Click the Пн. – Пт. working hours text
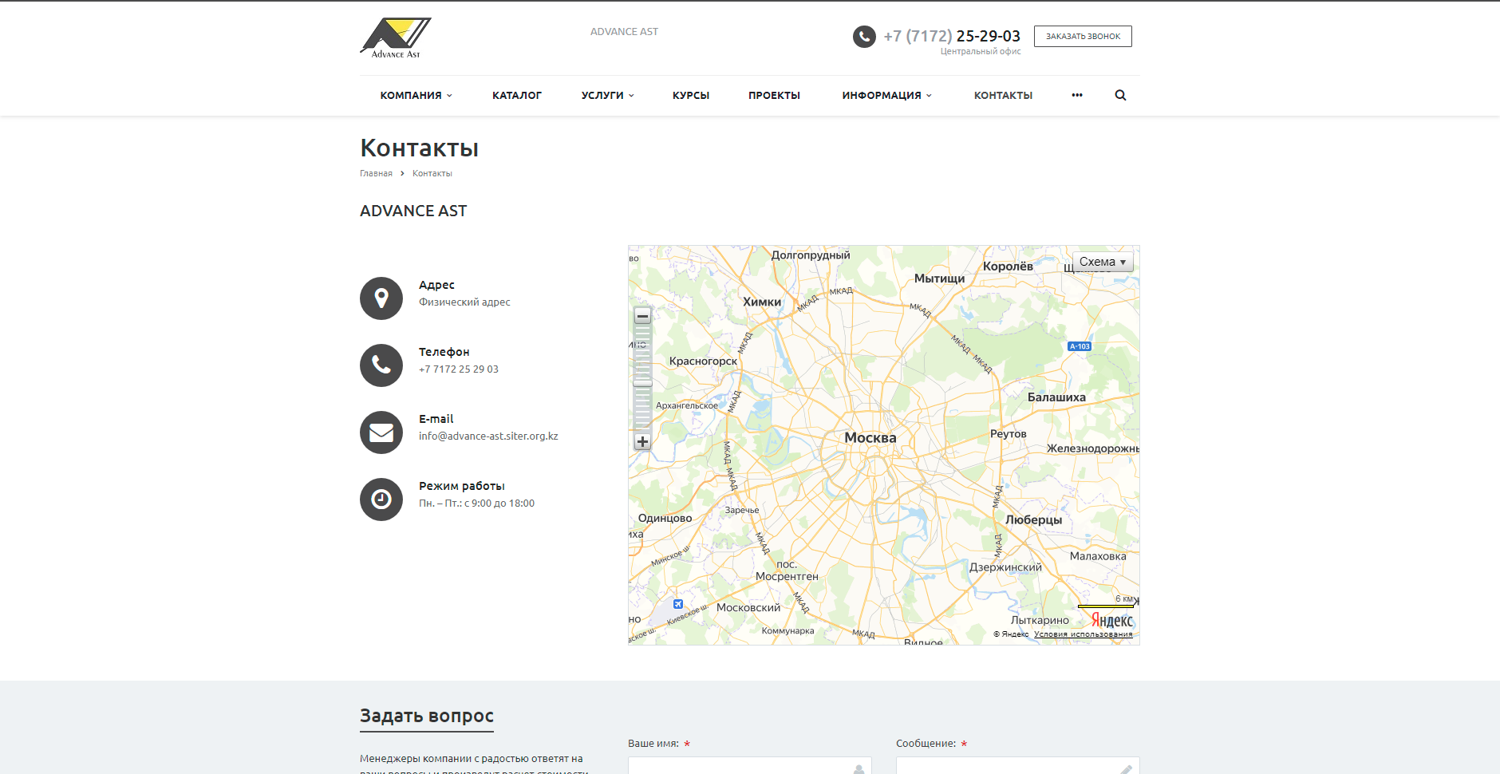 (x=476, y=503)
